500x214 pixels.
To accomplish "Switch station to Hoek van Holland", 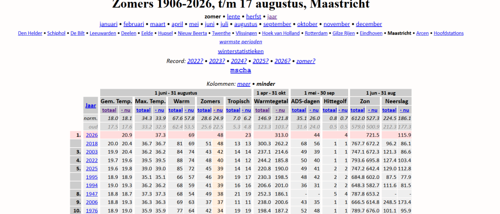I will coord(281,33).
